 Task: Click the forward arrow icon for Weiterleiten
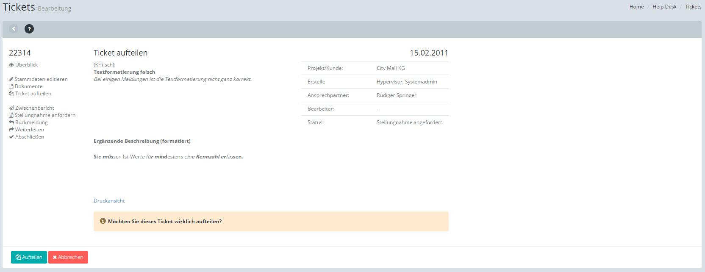click(11, 130)
